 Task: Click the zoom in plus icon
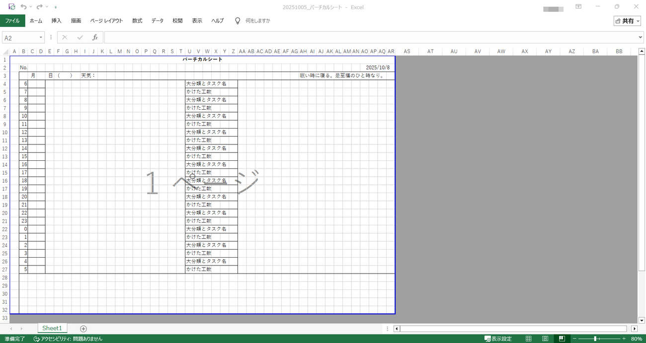(x=624, y=339)
